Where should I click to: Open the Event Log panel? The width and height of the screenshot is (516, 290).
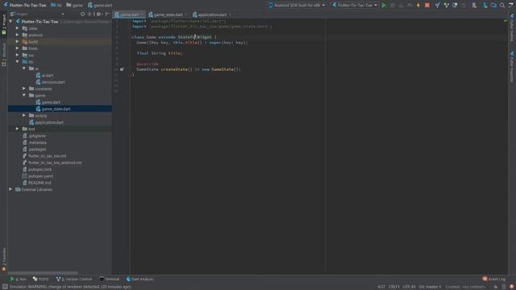(x=493, y=280)
